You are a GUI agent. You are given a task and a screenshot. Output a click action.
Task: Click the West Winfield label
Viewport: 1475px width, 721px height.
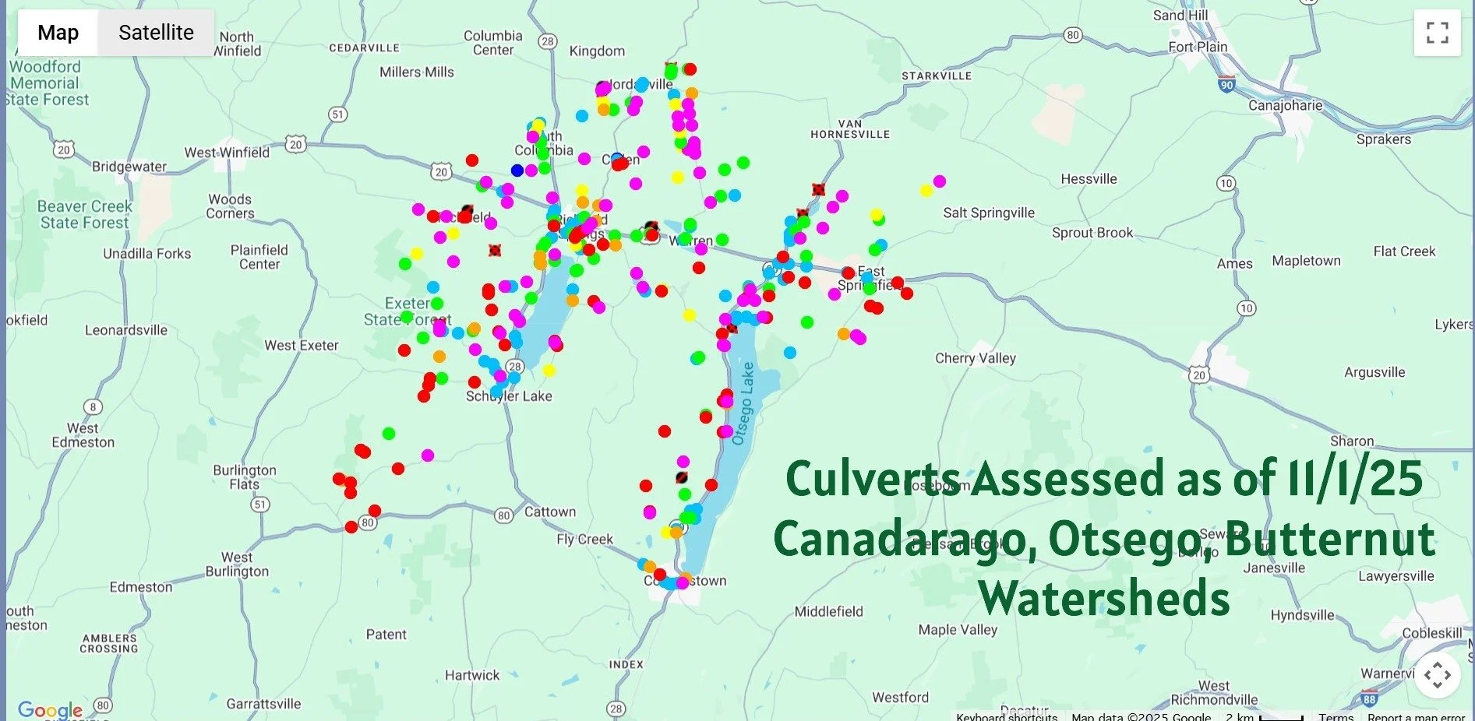227,153
